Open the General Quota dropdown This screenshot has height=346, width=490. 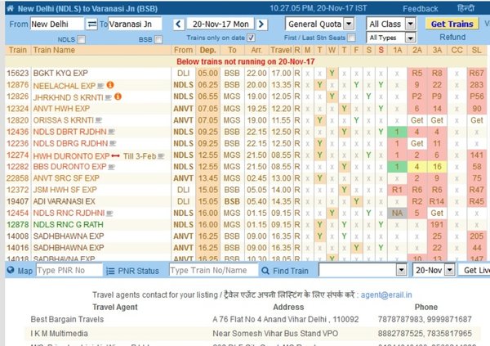(319, 25)
